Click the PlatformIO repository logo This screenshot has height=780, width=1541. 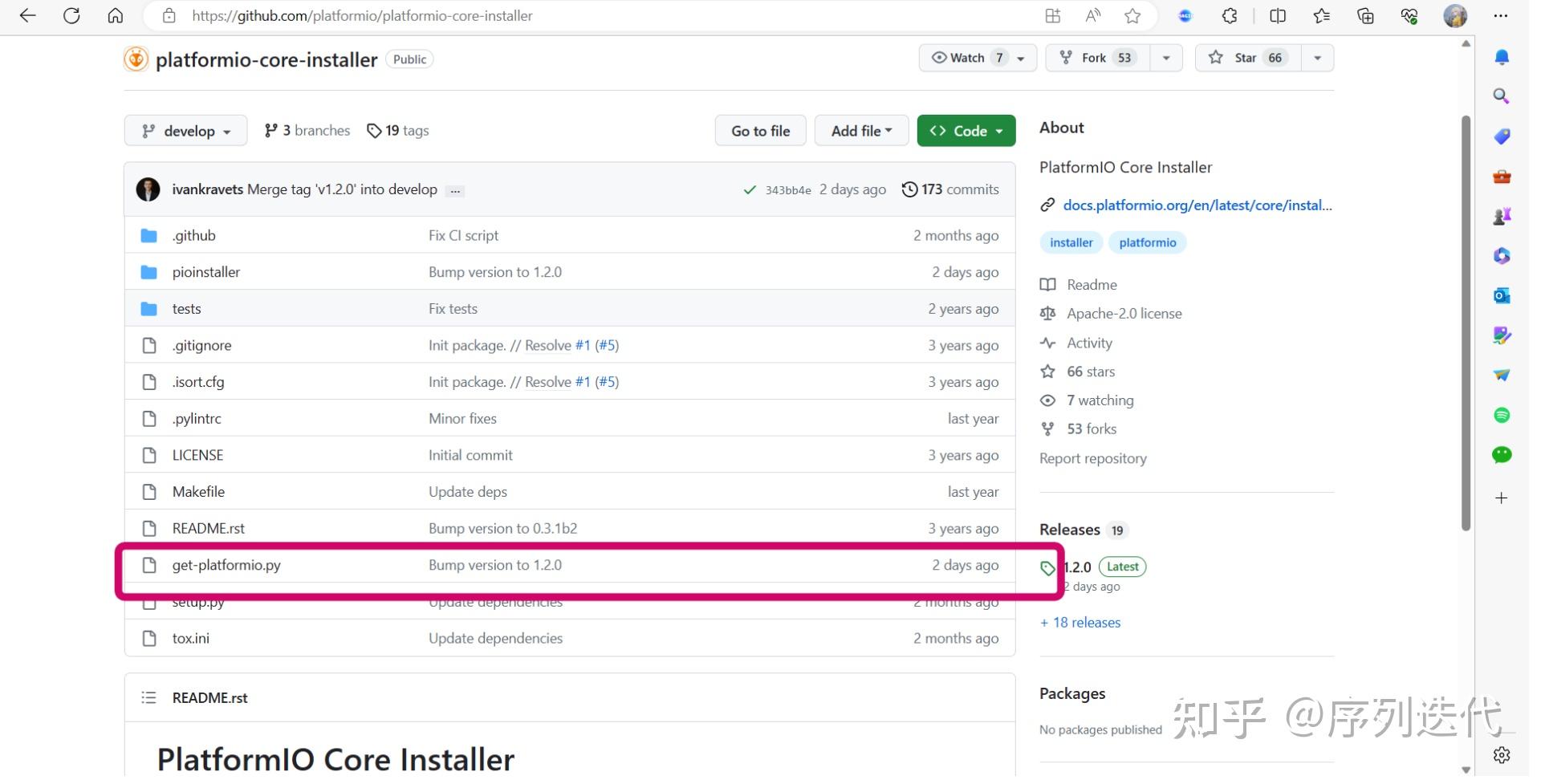(137, 59)
